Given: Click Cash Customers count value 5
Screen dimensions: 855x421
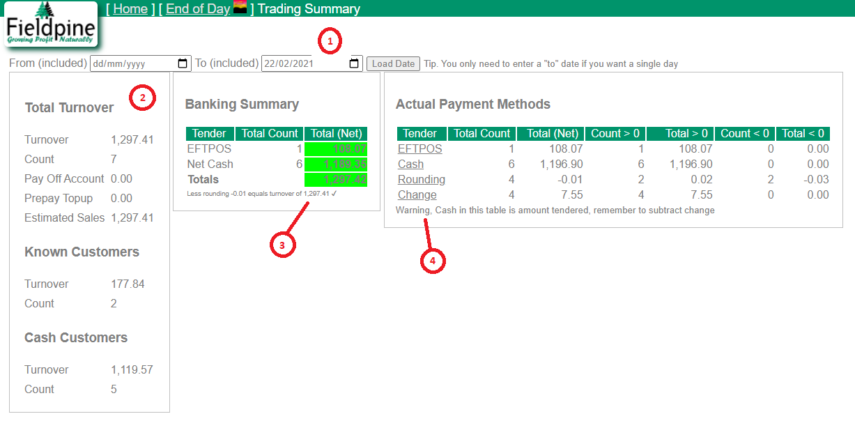Looking at the screenshot, I should click(114, 389).
